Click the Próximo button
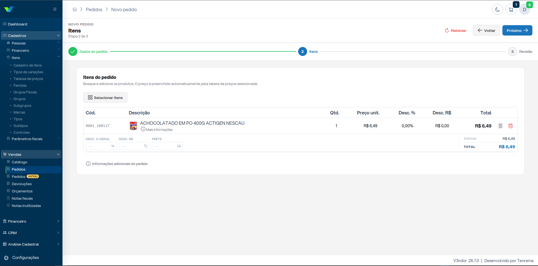Image resolution: width=538 pixels, height=266 pixels. (517, 30)
